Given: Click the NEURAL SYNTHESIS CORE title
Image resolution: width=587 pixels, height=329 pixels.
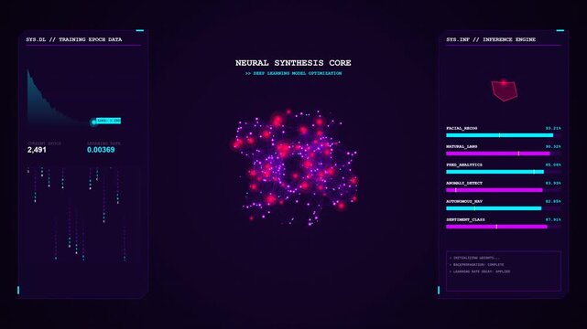Looking at the screenshot, I should tap(293, 63).
